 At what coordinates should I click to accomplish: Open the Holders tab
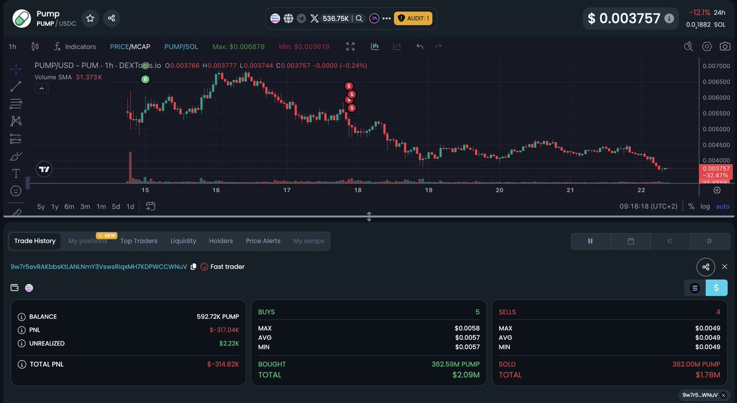point(221,241)
